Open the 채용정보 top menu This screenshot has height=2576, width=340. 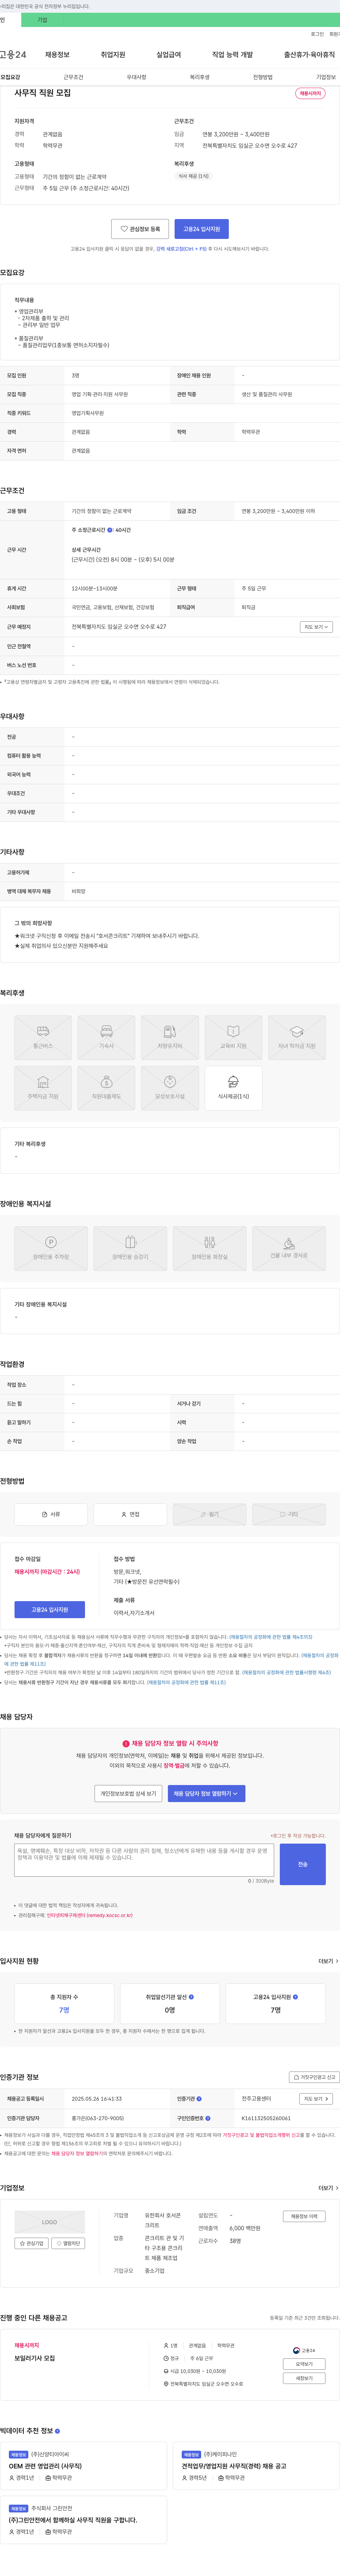pyautogui.click(x=57, y=55)
